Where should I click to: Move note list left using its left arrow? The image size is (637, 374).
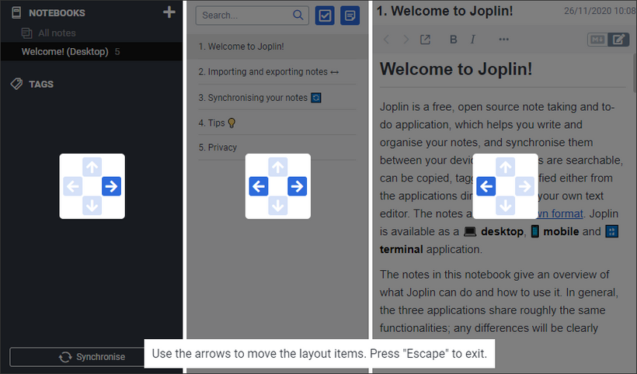pos(259,186)
